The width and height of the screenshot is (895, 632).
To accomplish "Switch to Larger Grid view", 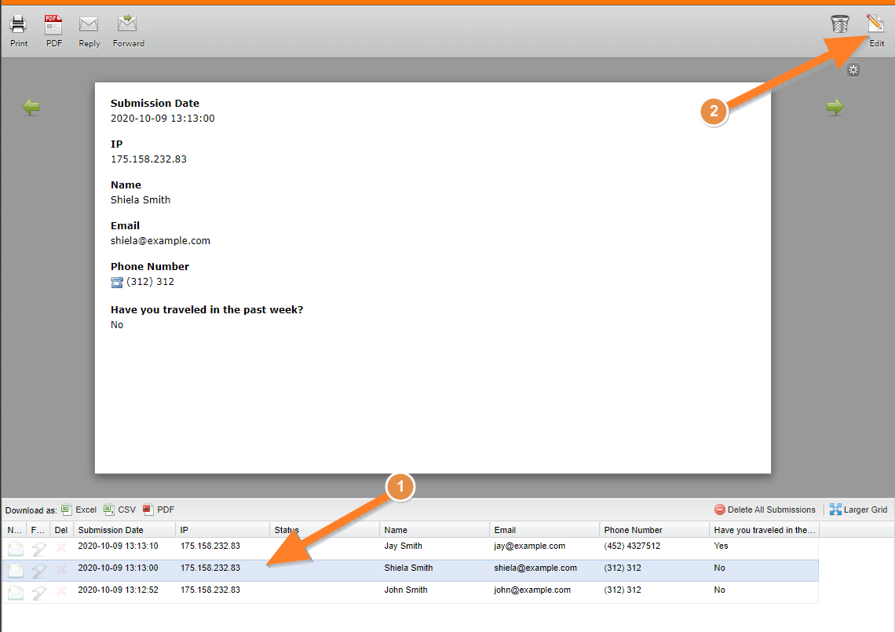I will click(x=858, y=510).
